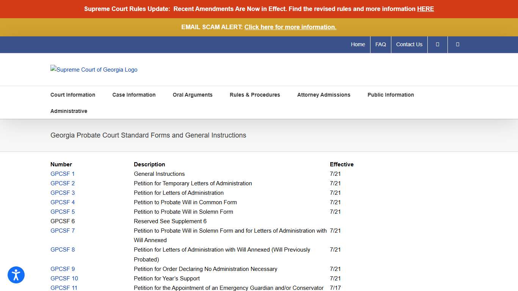
Task: Click HERE in the Rules Update banner
Action: click(425, 9)
